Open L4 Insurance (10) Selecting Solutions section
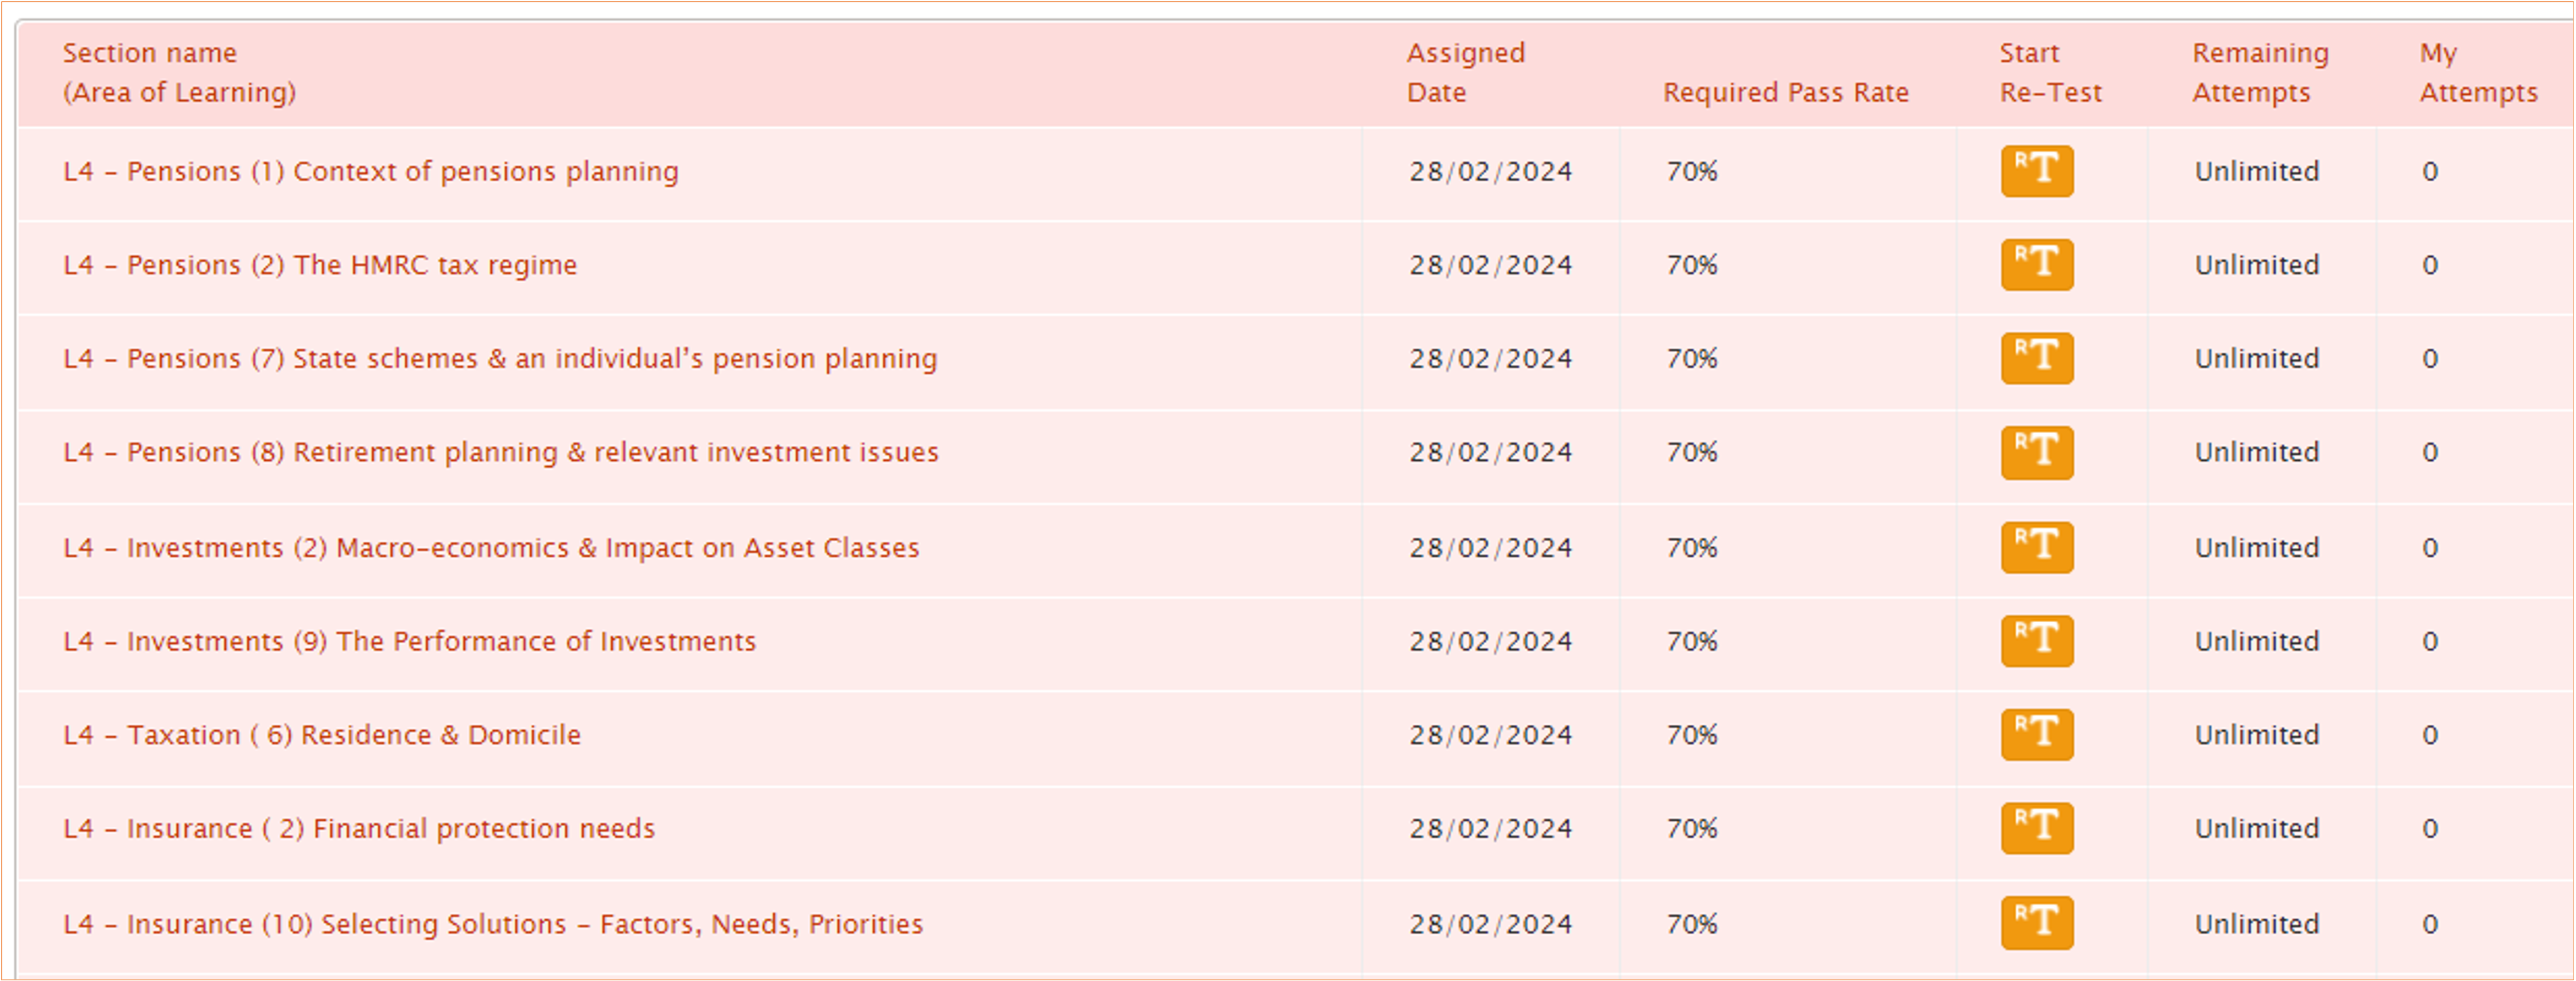Screen dimensions: 2576x981 click(492, 924)
